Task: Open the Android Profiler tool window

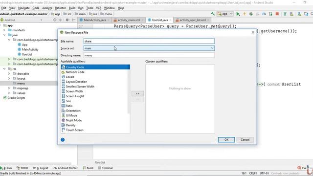Action: pos(66,168)
